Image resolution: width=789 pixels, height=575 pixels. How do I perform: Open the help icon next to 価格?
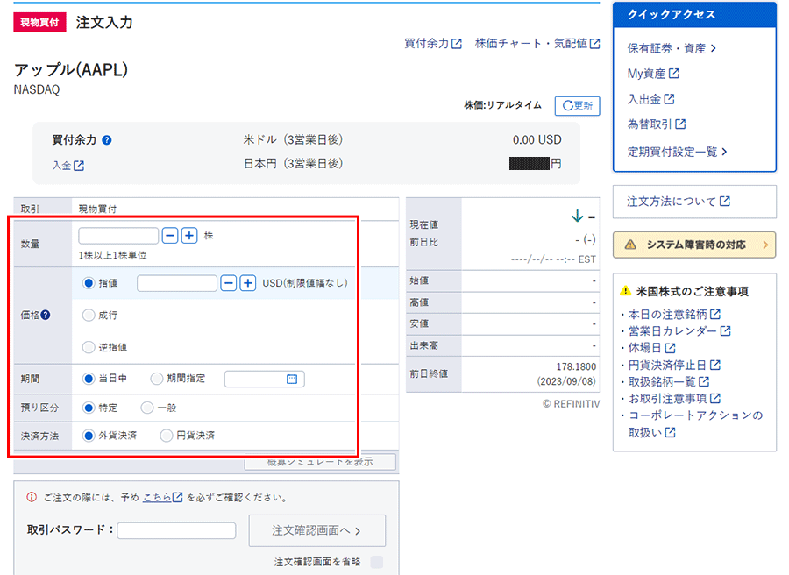tap(46, 315)
